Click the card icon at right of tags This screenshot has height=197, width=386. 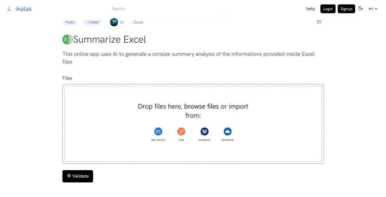[319, 22]
